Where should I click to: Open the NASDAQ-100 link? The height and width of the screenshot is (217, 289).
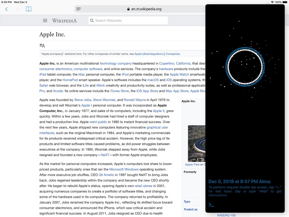226,215
